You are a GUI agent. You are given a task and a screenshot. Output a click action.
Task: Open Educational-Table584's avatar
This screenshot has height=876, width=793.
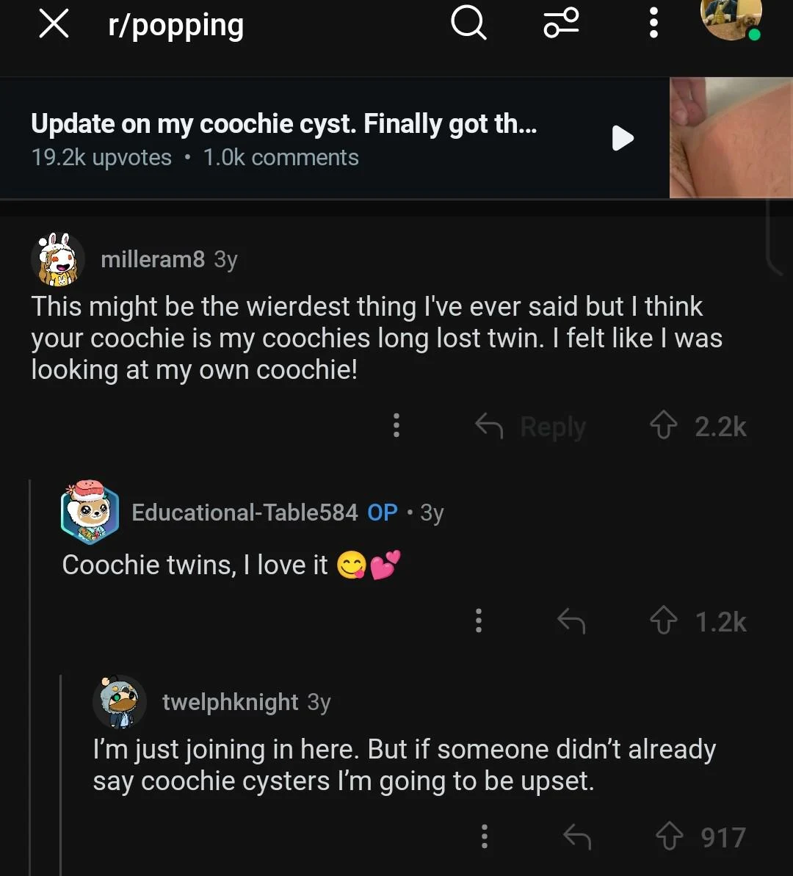click(x=90, y=513)
